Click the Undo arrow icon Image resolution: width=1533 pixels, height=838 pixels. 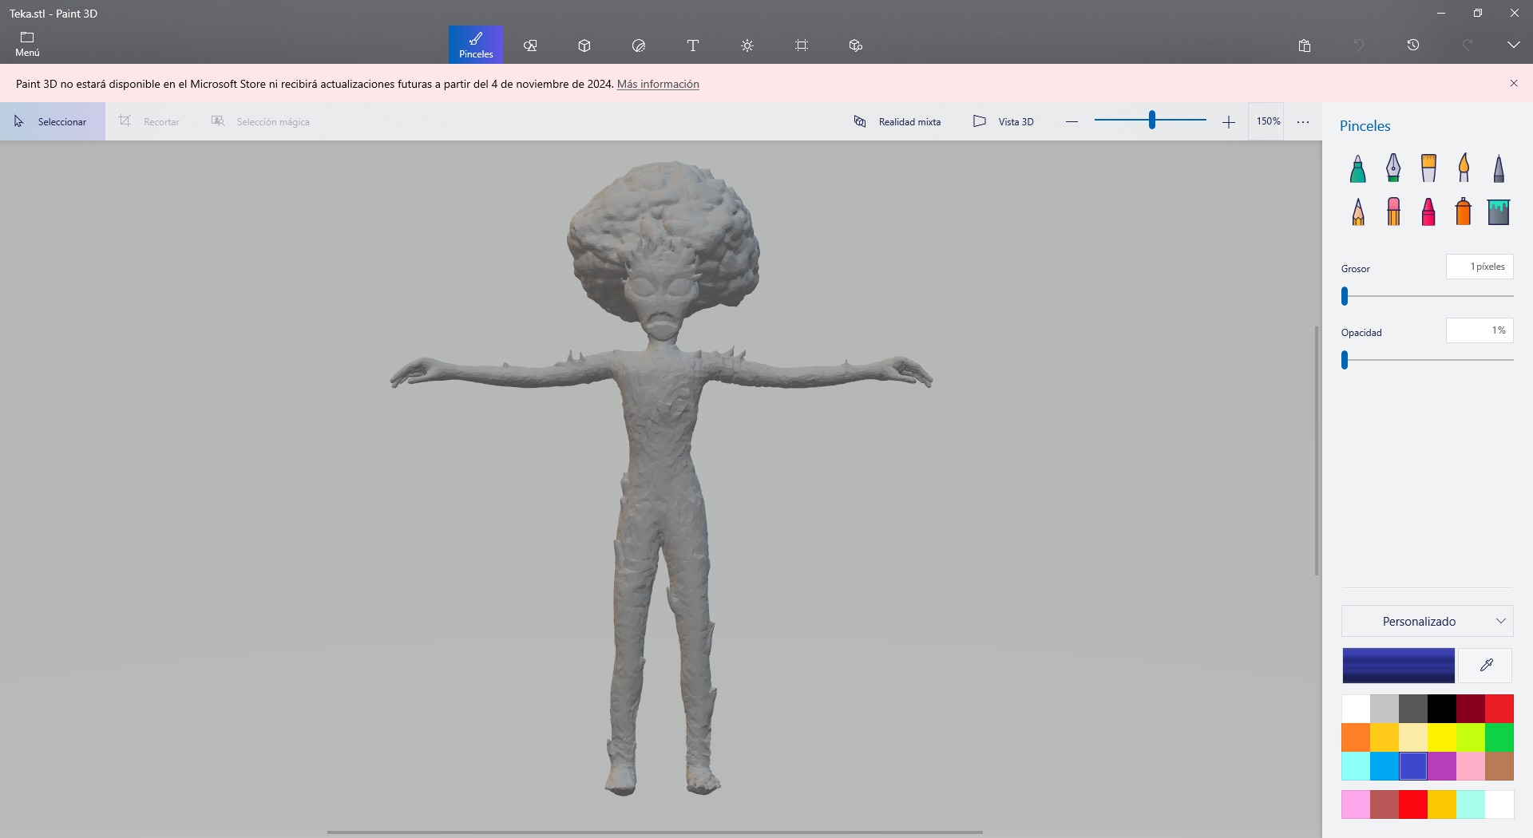(x=1359, y=45)
